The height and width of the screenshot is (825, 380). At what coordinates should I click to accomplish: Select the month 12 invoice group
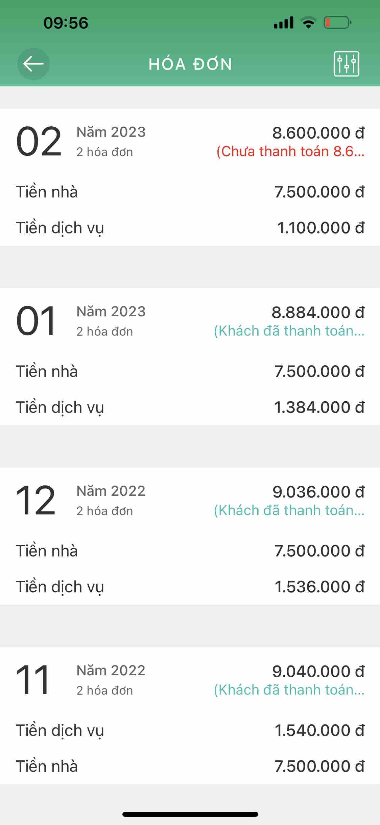click(36, 500)
